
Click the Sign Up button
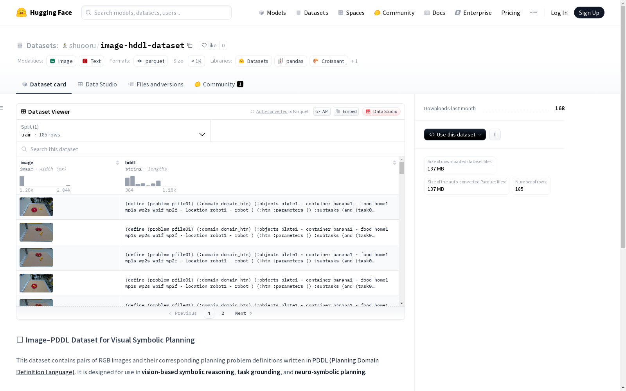point(589,13)
